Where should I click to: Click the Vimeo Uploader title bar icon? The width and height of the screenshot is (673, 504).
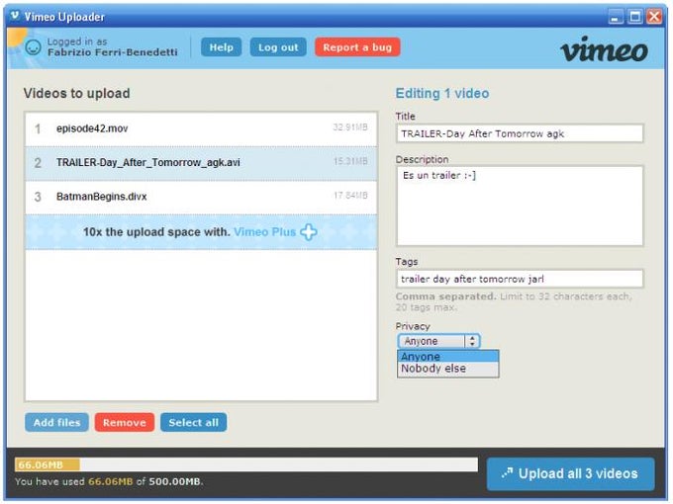pyautogui.click(x=15, y=16)
